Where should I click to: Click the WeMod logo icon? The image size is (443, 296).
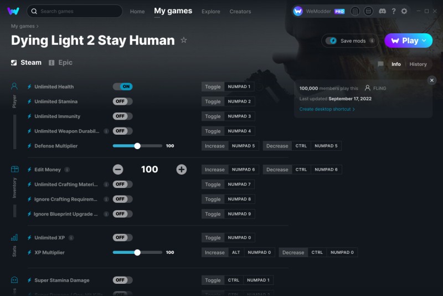(x=13, y=11)
